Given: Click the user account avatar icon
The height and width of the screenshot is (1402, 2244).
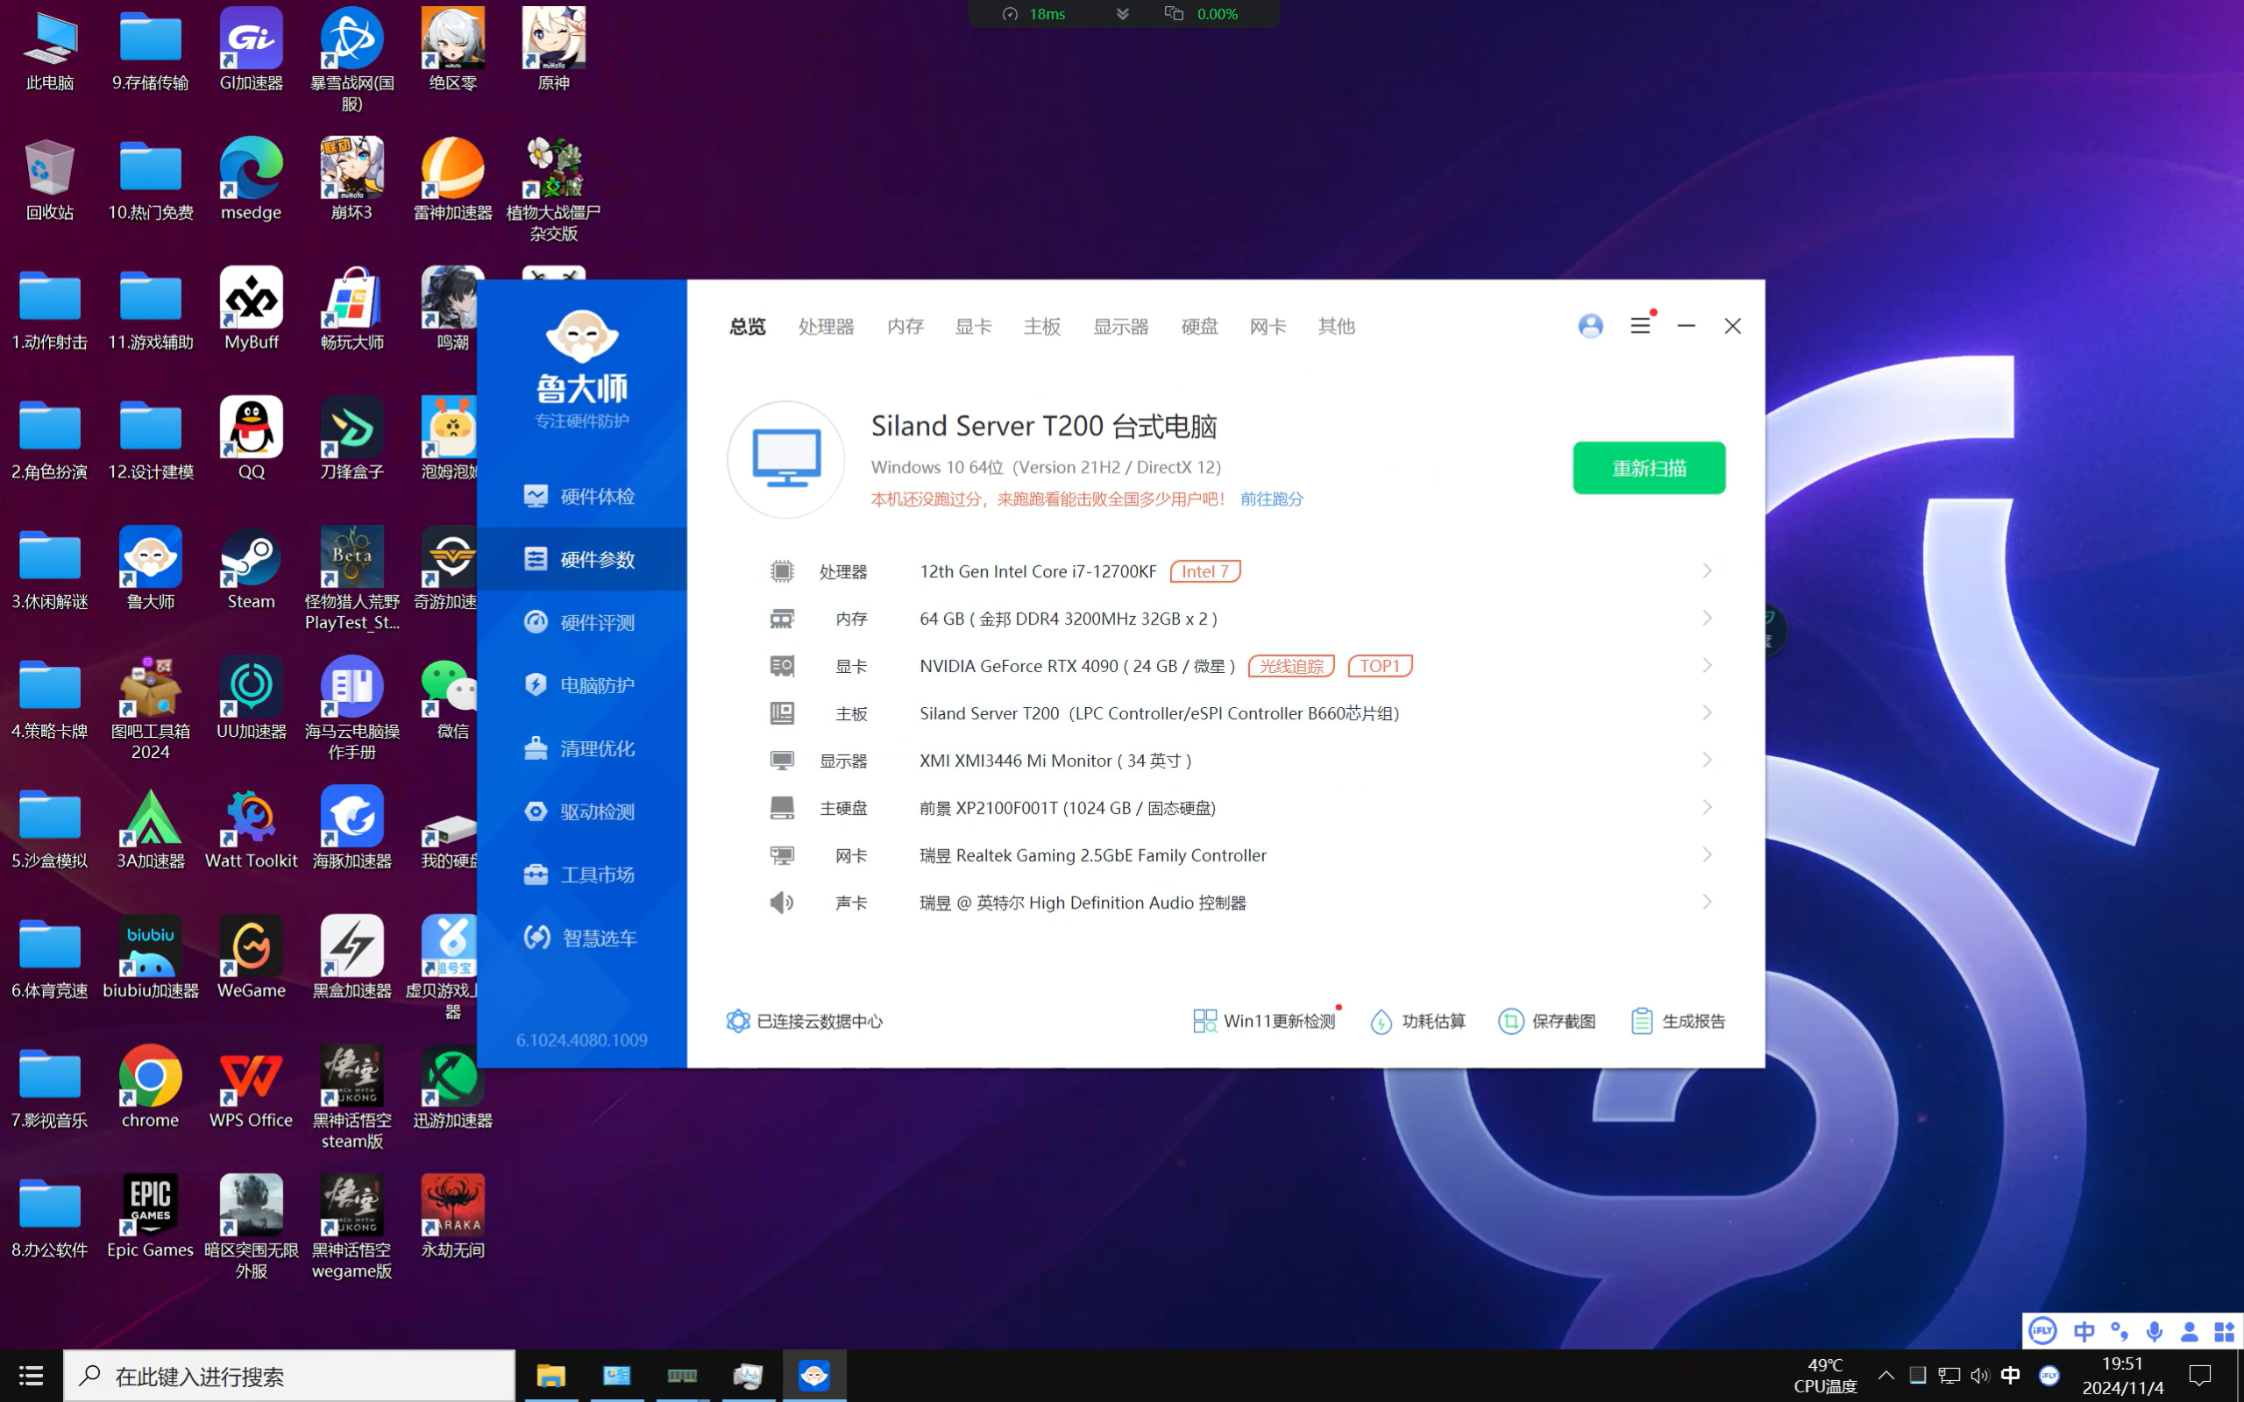Looking at the screenshot, I should pos(1590,326).
